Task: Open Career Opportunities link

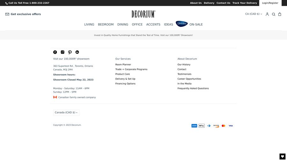Action: tap(189, 79)
